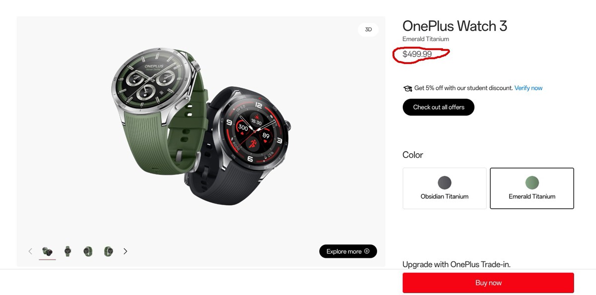This screenshot has height=295, width=596.
Task: Select the fourth watch thumbnail
Action: [x=108, y=251]
